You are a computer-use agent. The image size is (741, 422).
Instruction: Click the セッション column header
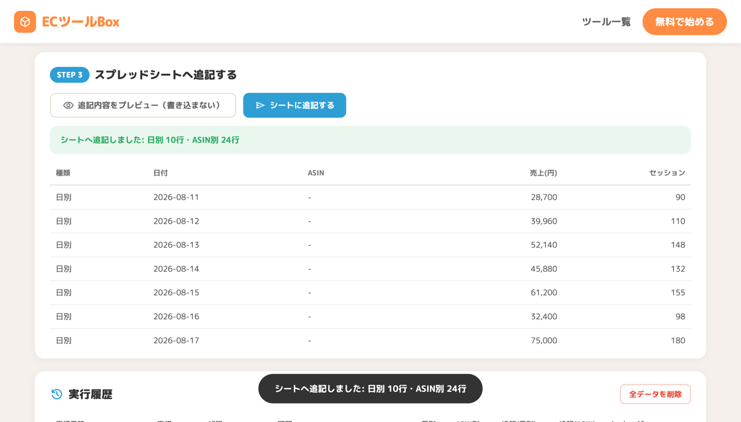point(667,173)
